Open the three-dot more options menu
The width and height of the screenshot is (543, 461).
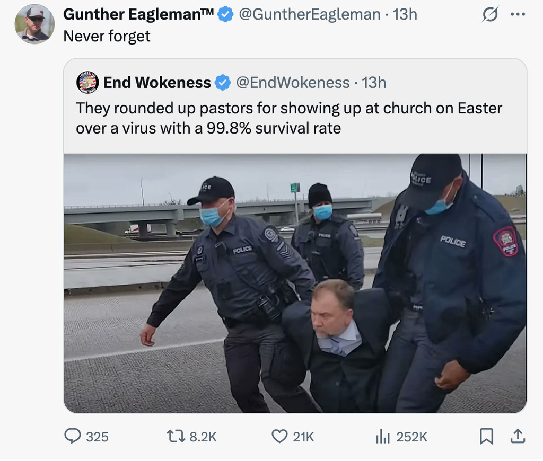[518, 14]
